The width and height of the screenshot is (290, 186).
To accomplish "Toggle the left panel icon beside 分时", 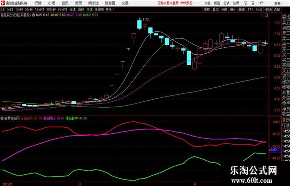I will point(2,9).
